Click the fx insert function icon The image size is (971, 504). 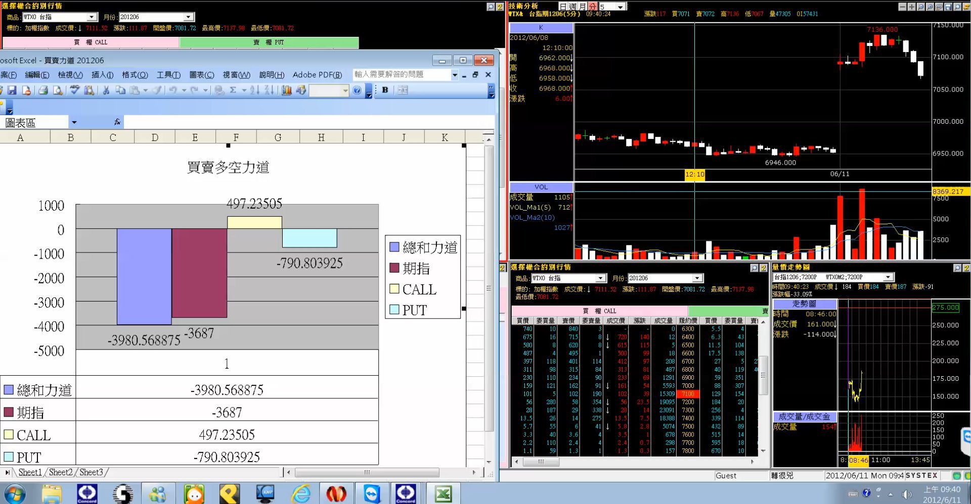(117, 122)
